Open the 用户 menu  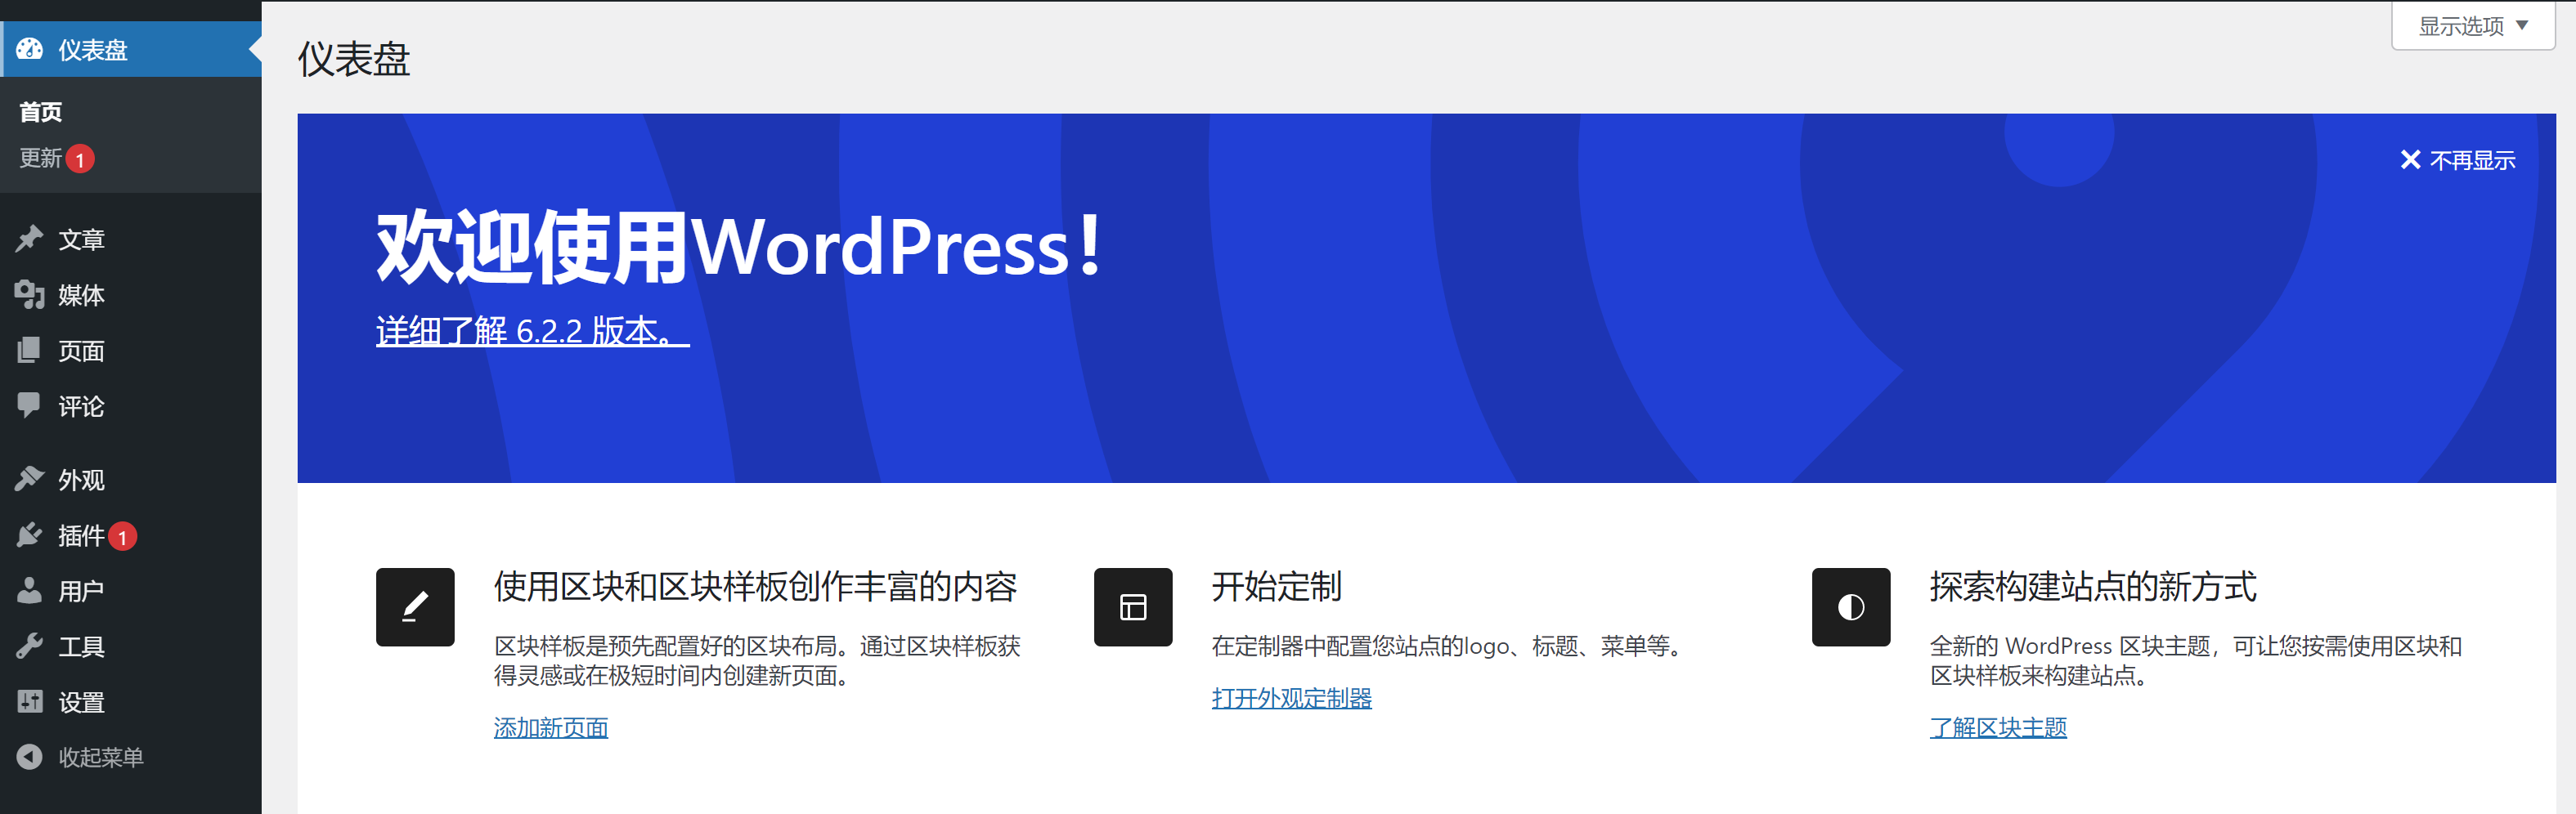tap(131, 591)
